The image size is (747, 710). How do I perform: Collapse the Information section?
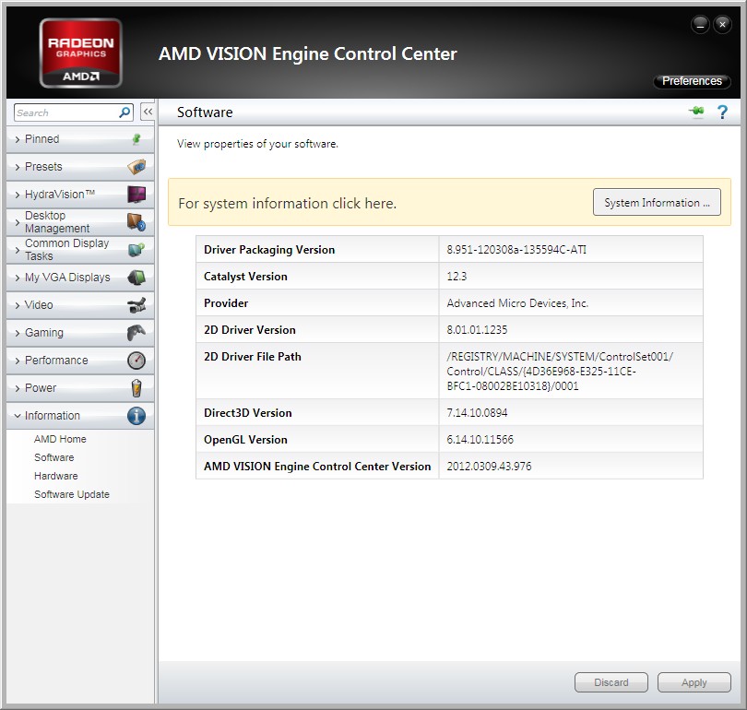(x=80, y=416)
